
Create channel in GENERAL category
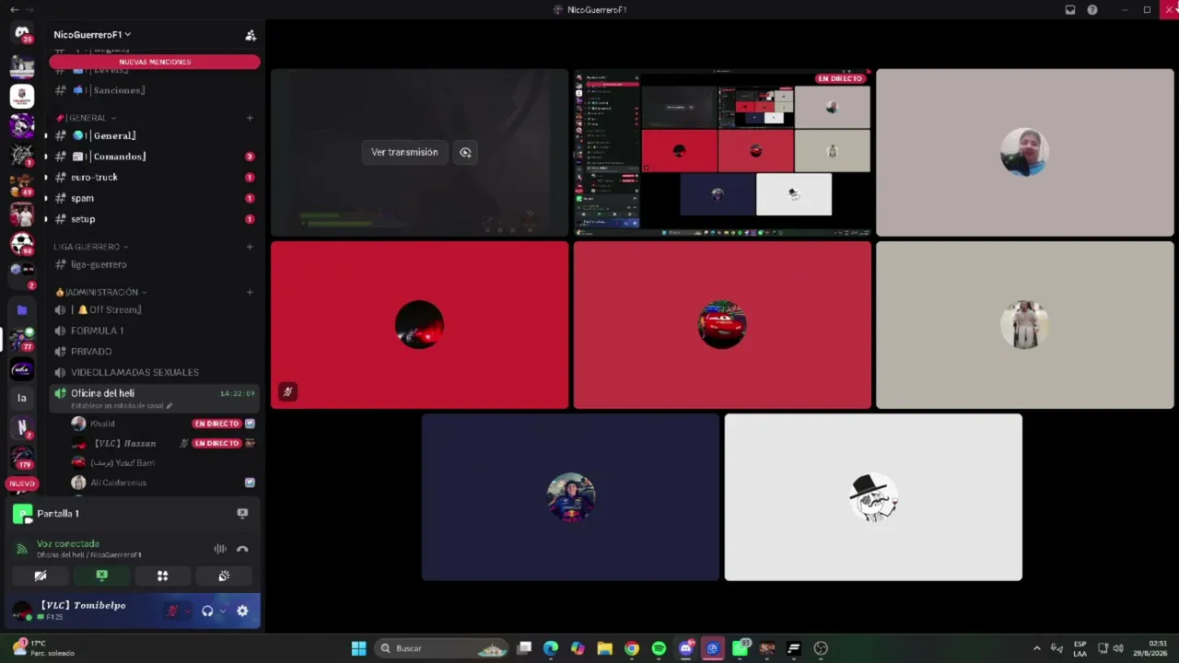pyautogui.click(x=250, y=118)
